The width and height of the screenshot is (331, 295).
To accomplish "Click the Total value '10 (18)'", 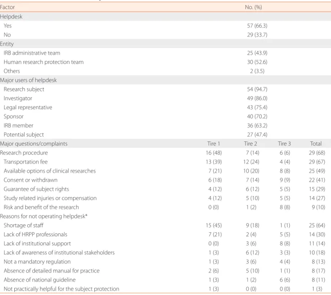I will [317, 252].
